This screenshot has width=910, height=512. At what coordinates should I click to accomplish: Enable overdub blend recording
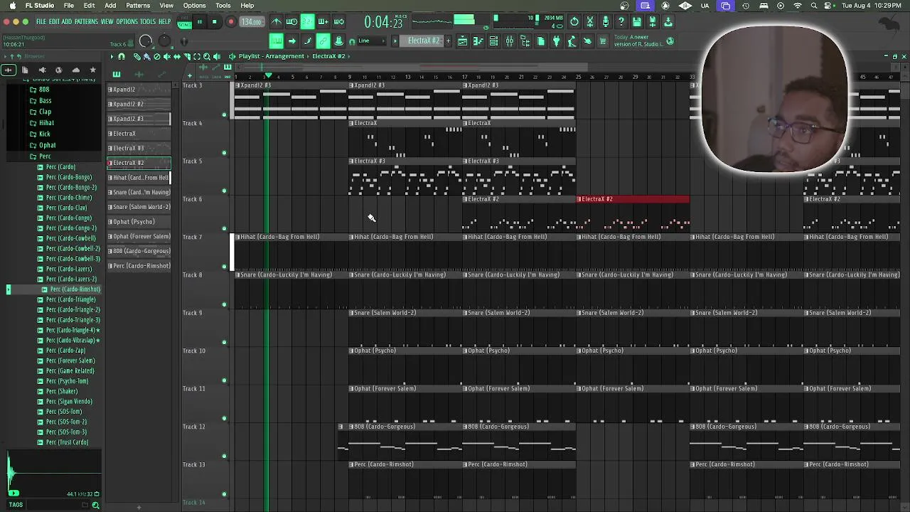323,22
